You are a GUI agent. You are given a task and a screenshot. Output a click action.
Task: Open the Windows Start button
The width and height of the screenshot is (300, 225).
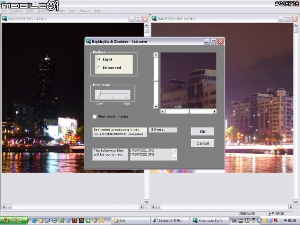pos(14,221)
